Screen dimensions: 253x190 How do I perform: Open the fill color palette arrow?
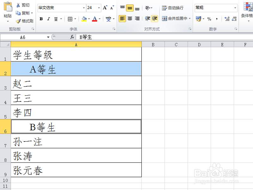click(x=89, y=19)
